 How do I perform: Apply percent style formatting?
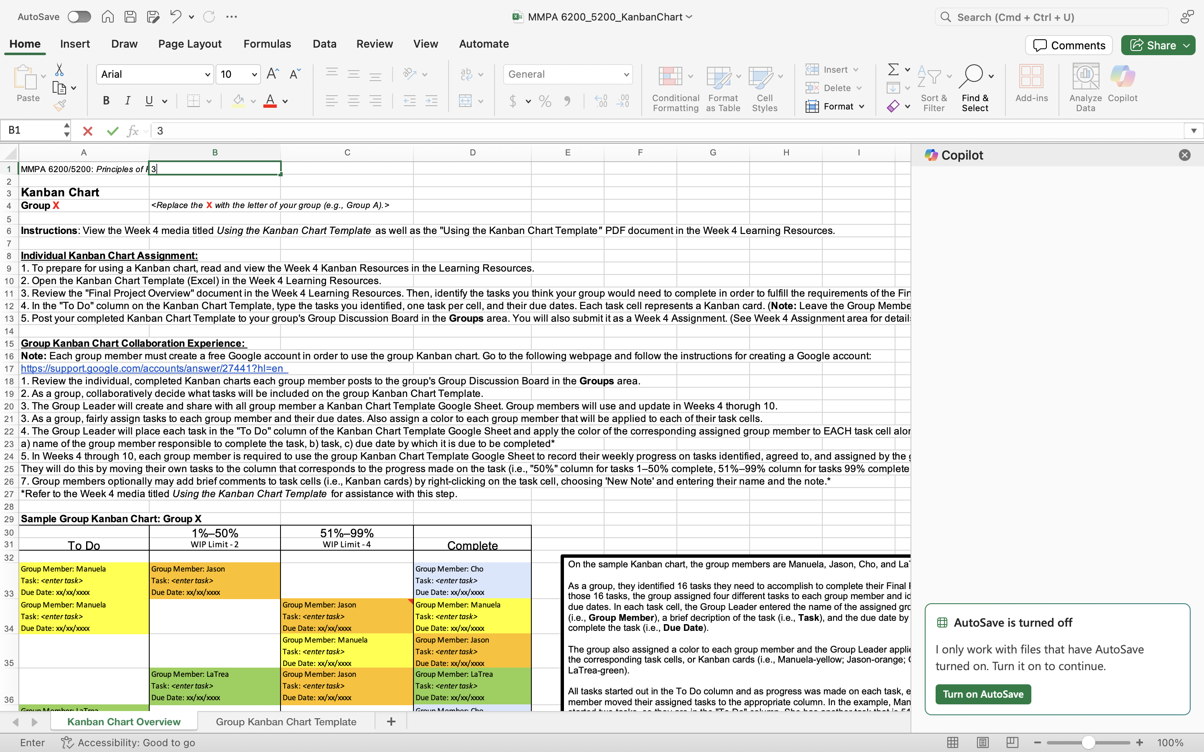tap(544, 101)
